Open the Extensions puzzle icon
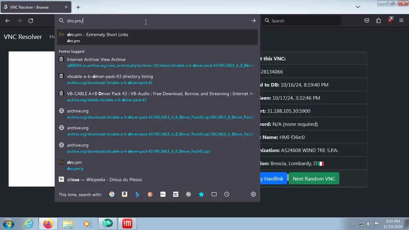 pyautogui.click(x=378, y=21)
